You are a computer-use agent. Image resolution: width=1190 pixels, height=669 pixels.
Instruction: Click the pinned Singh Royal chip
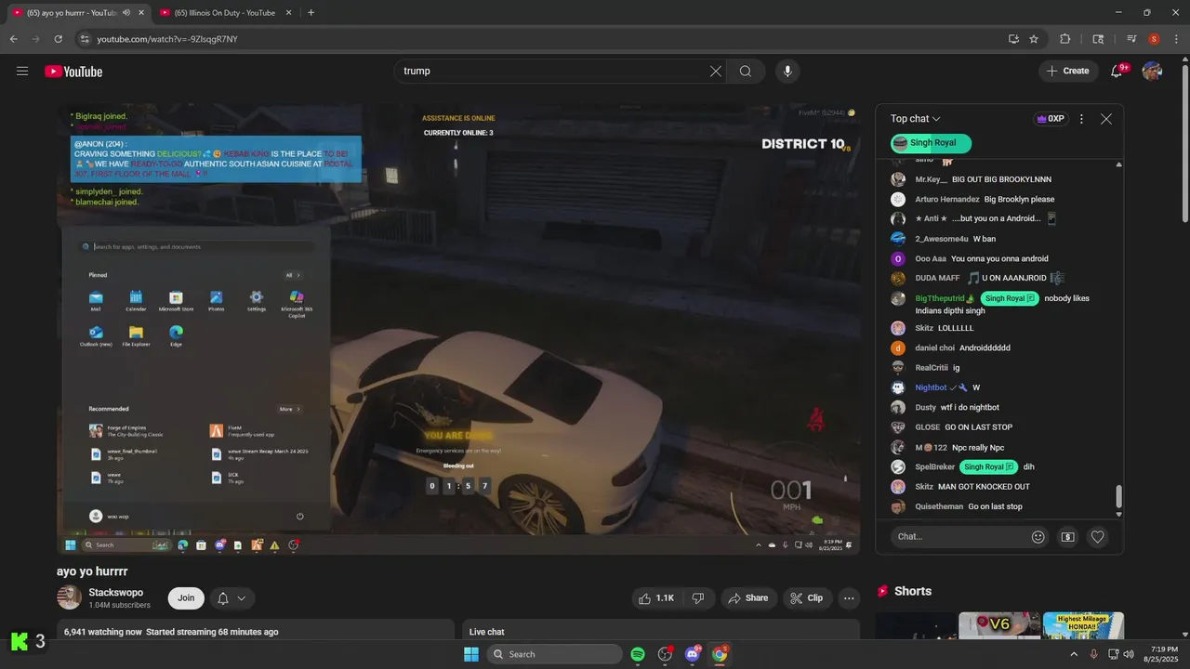pos(932,143)
